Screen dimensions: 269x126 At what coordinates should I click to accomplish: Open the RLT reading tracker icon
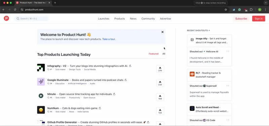click(x=192, y=74)
